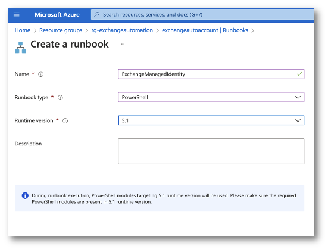Click the Runtime version info icon
The image size is (325, 249).
click(65, 120)
